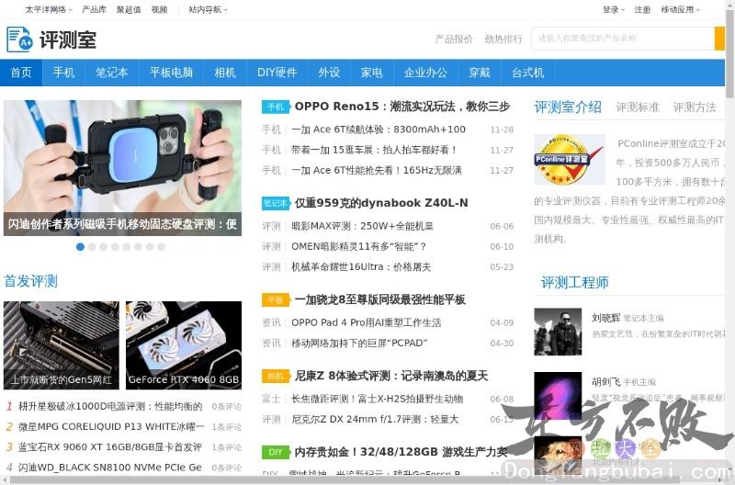
Task: Open the 家电 nav tab
Action: (x=372, y=73)
